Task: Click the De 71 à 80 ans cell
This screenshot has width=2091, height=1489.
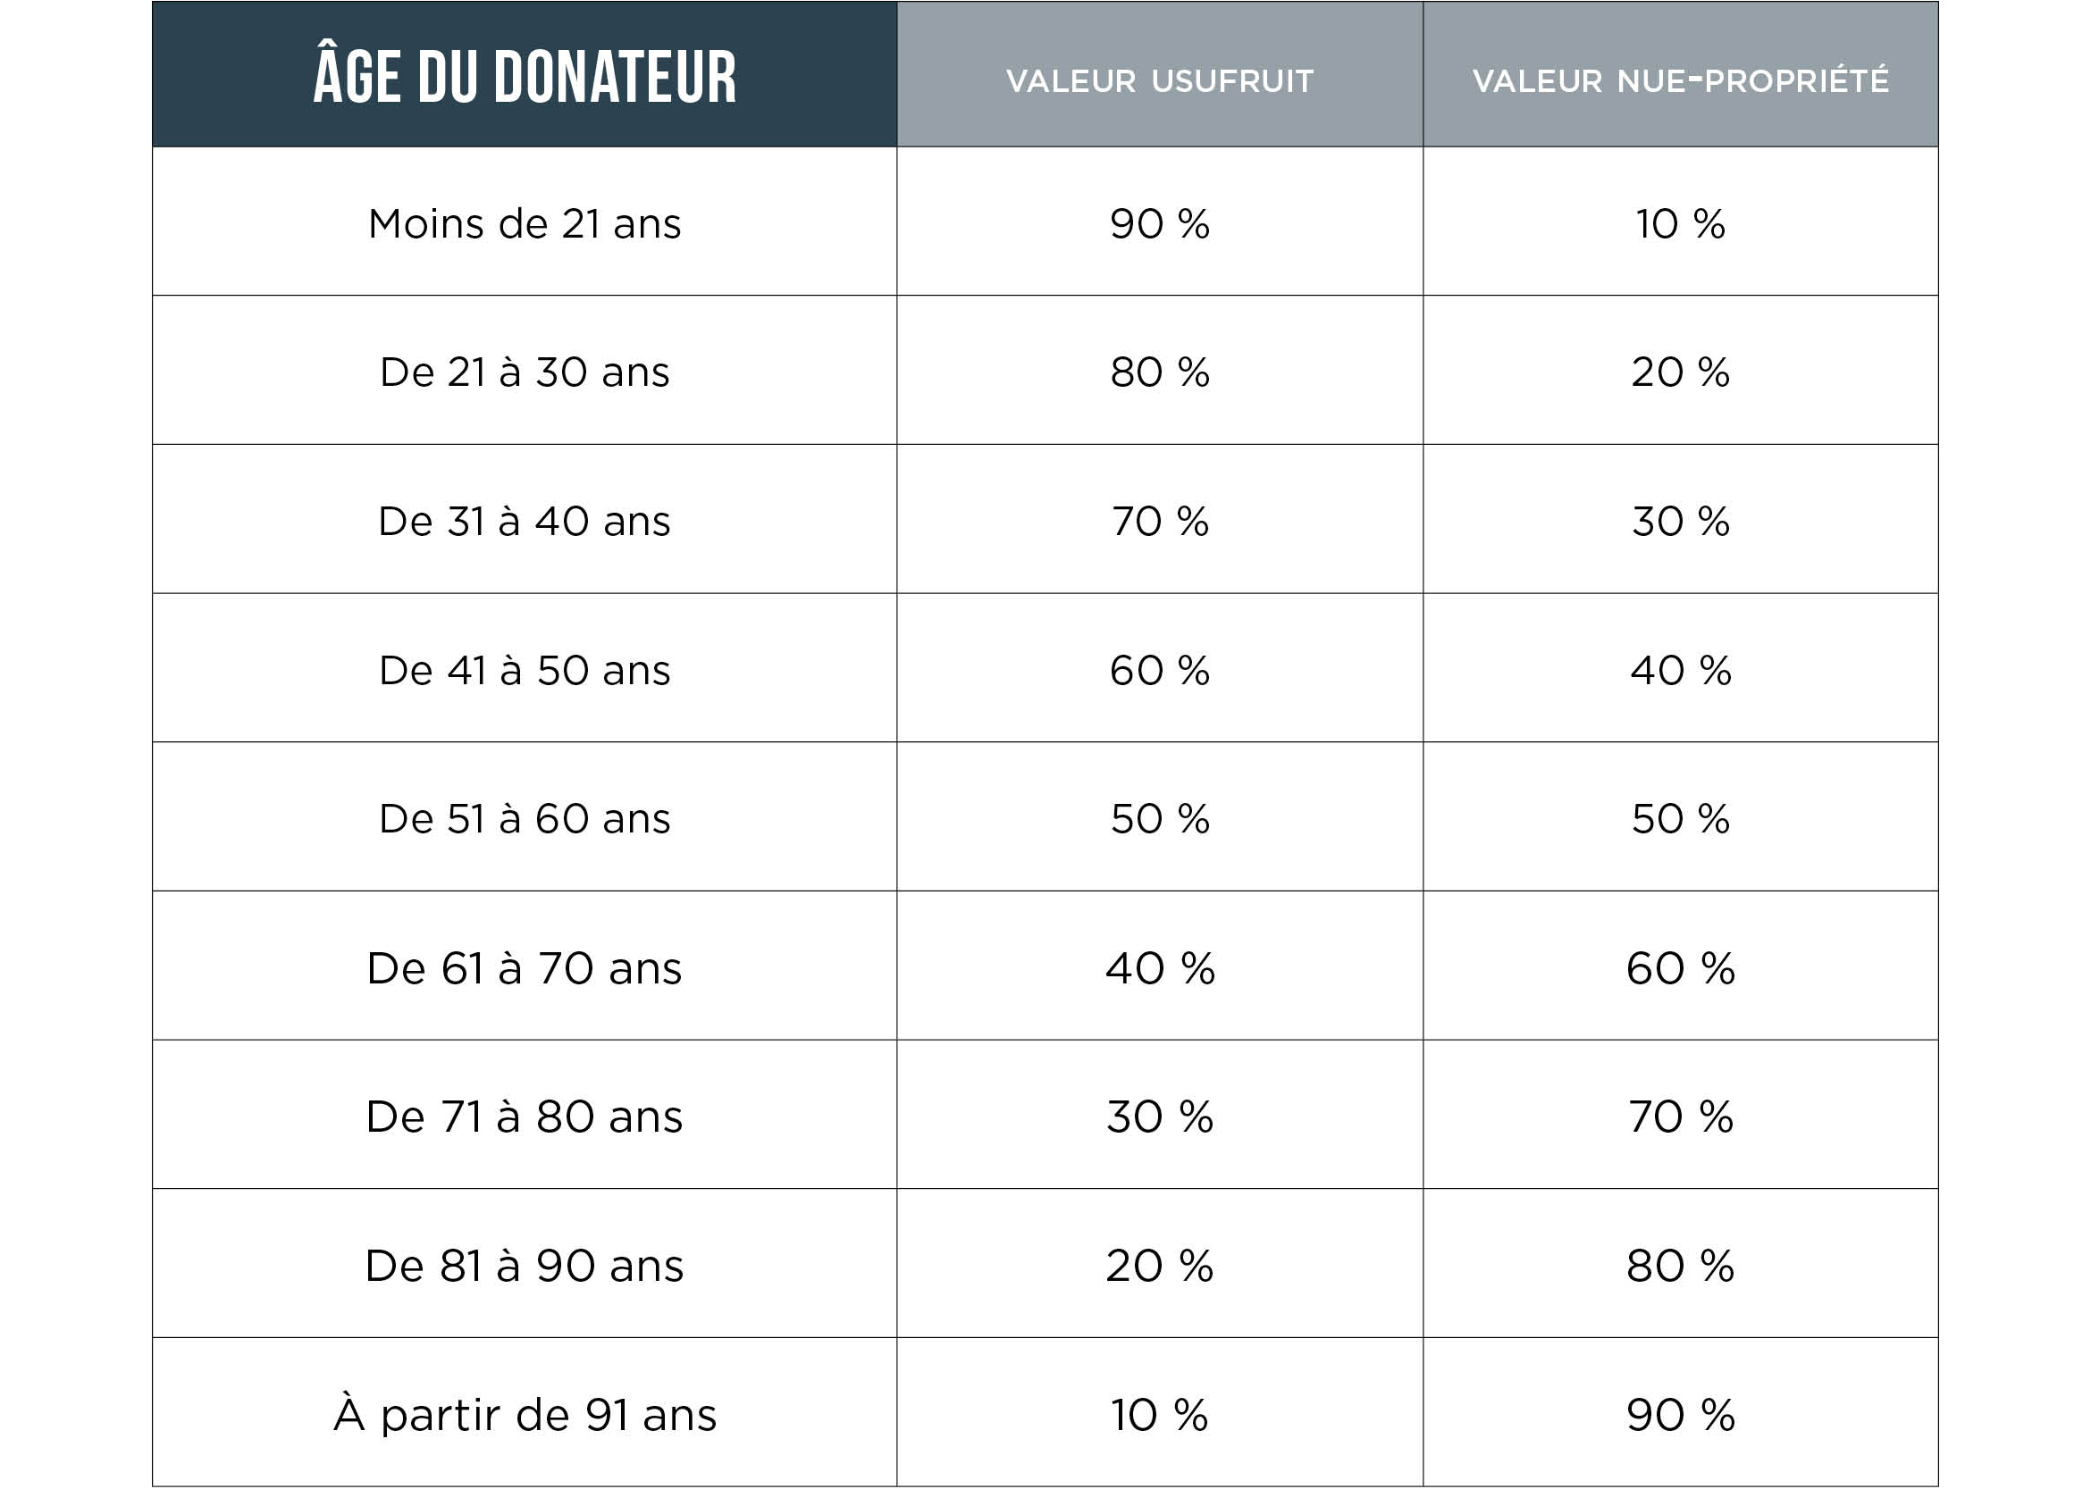Action: pyautogui.click(x=525, y=1116)
